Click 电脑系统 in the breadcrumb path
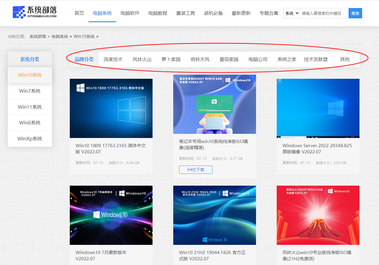This screenshot has height=265, width=379. pyautogui.click(x=60, y=36)
